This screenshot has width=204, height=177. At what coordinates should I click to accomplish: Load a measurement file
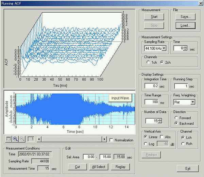coord(185,25)
